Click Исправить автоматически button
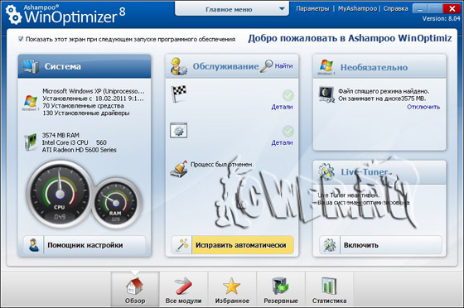Viewport: 464px width, 308px height. [x=232, y=245]
